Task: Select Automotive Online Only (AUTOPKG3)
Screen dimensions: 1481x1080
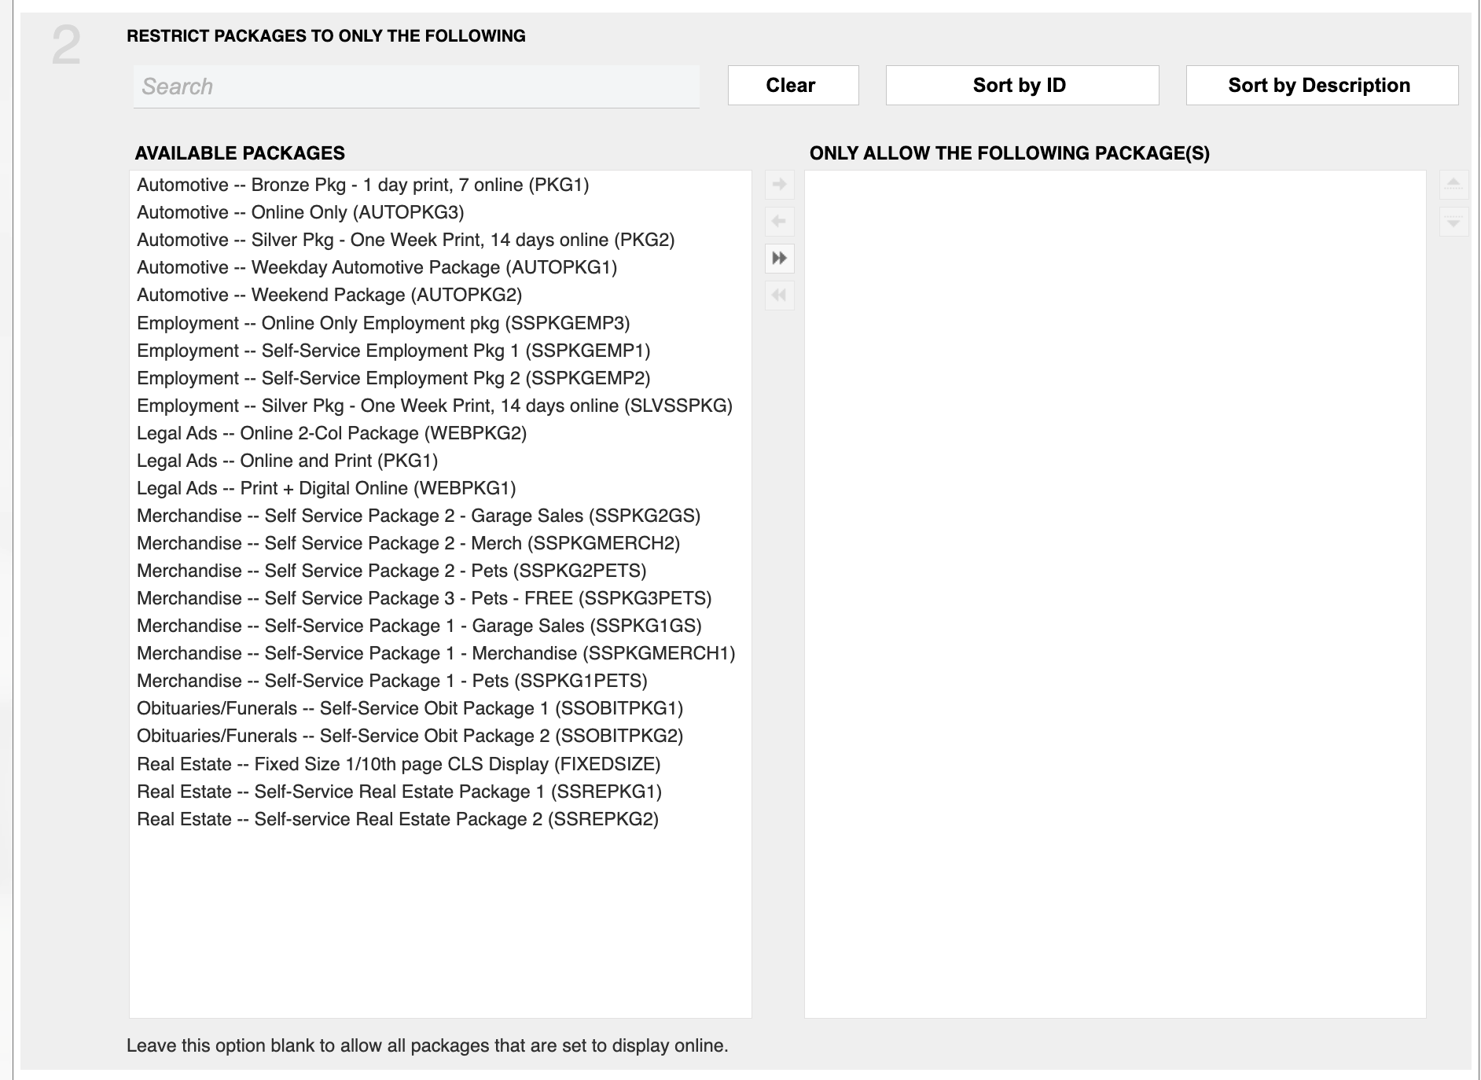Action: pyautogui.click(x=300, y=212)
